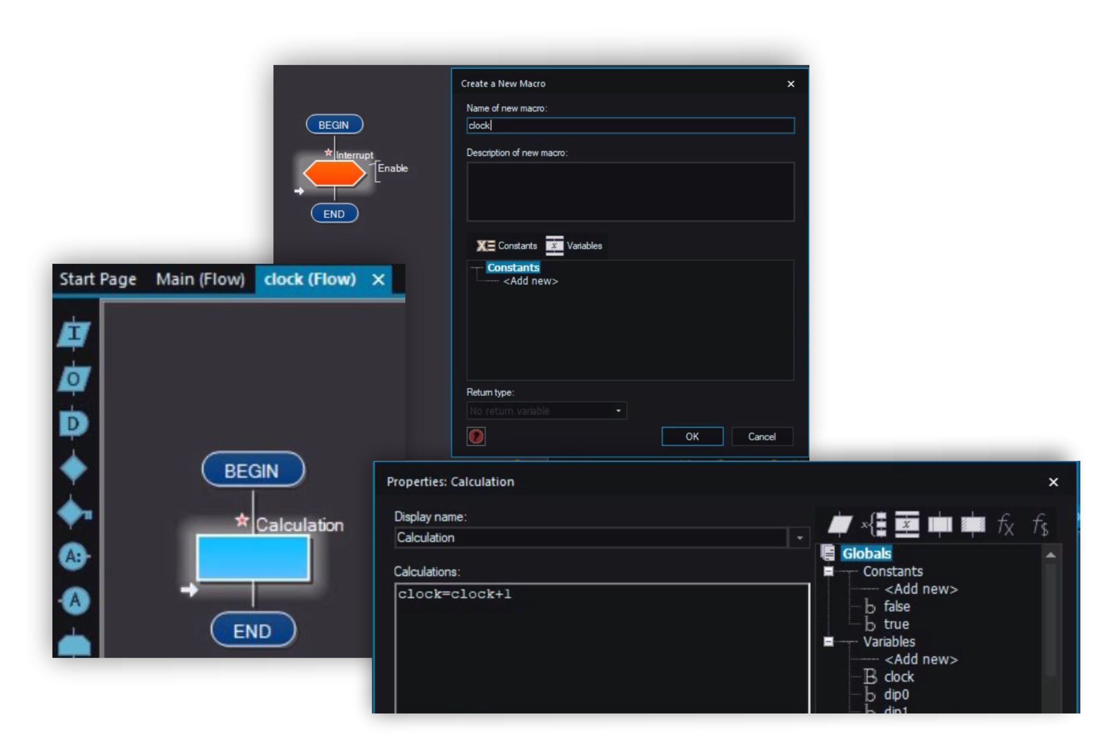The height and width of the screenshot is (752, 1105).
Task: Click OK in the Create a New Macro dialog
Action: pos(692,436)
